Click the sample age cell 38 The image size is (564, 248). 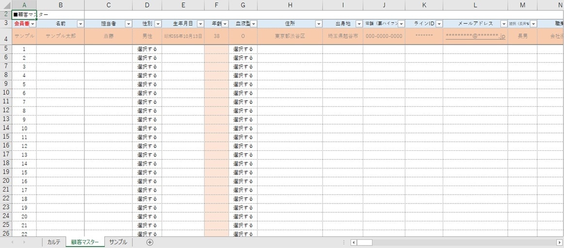[216, 36]
